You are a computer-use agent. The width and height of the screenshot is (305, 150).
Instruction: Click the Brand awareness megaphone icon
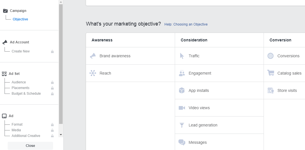tap(93, 56)
